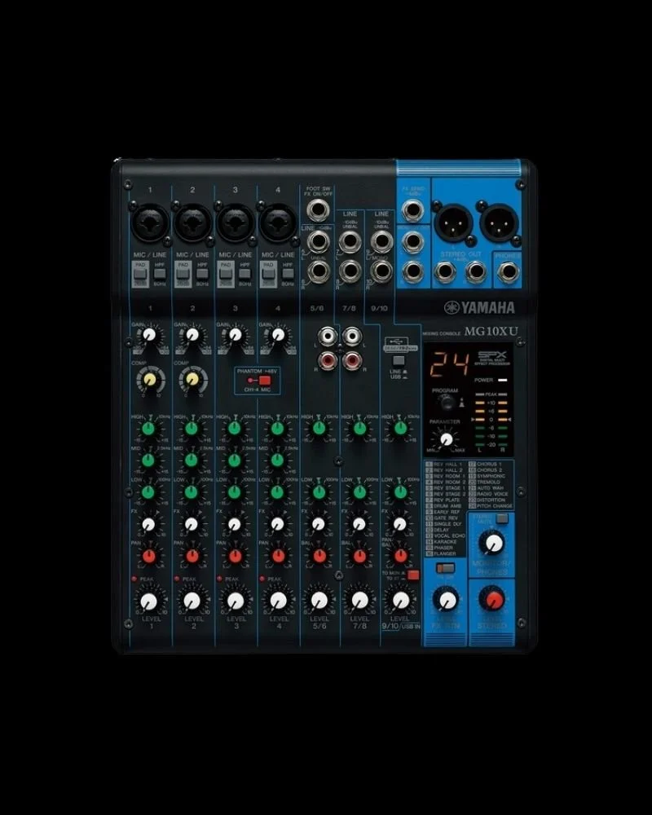Image resolution: width=652 pixels, height=815 pixels.
Task: Click REV HALL 1 in the program list
Action: click(x=443, y=465)
